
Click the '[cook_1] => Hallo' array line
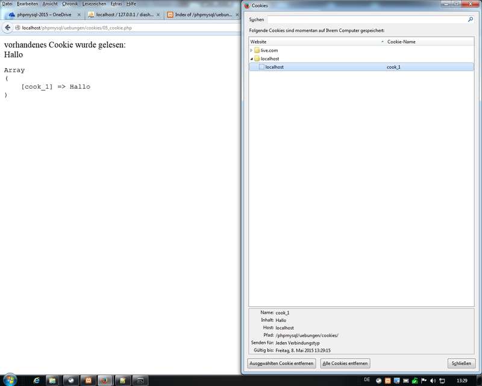[55, 87]
